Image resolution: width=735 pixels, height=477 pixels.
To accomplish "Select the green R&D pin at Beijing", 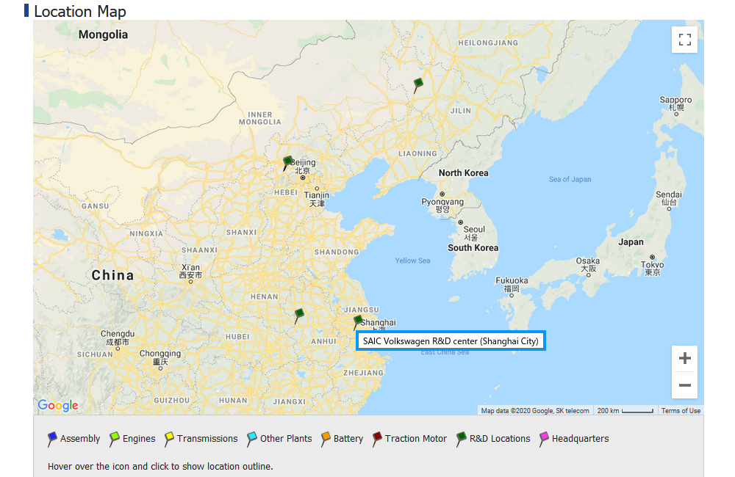I will coord(287,163).
